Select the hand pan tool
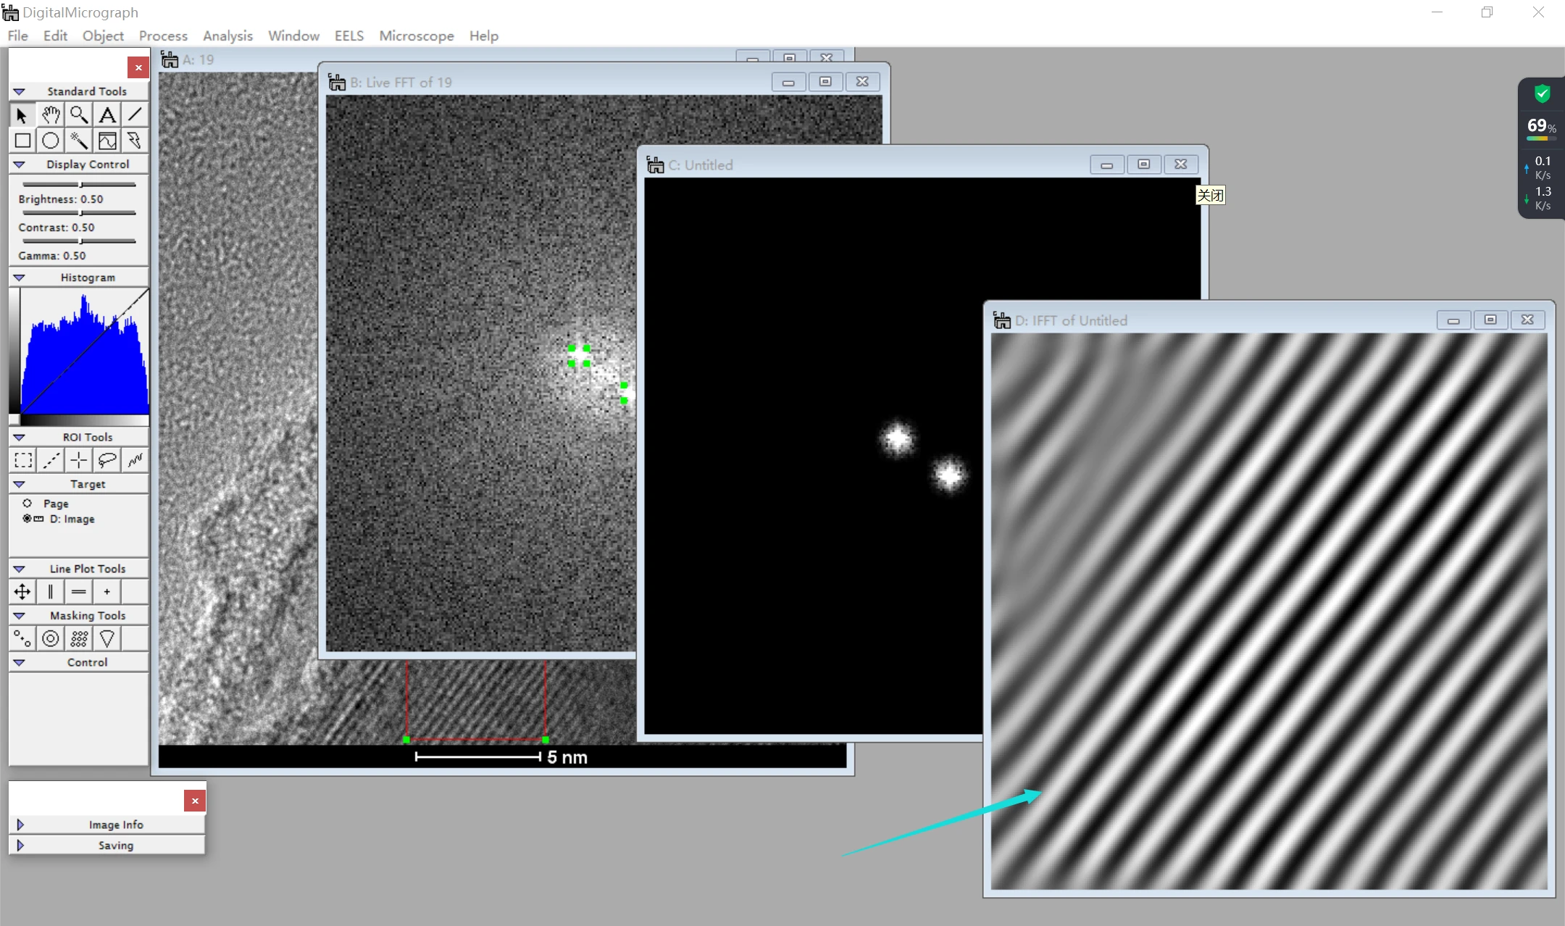1565x926 pixels. point(51,114)
